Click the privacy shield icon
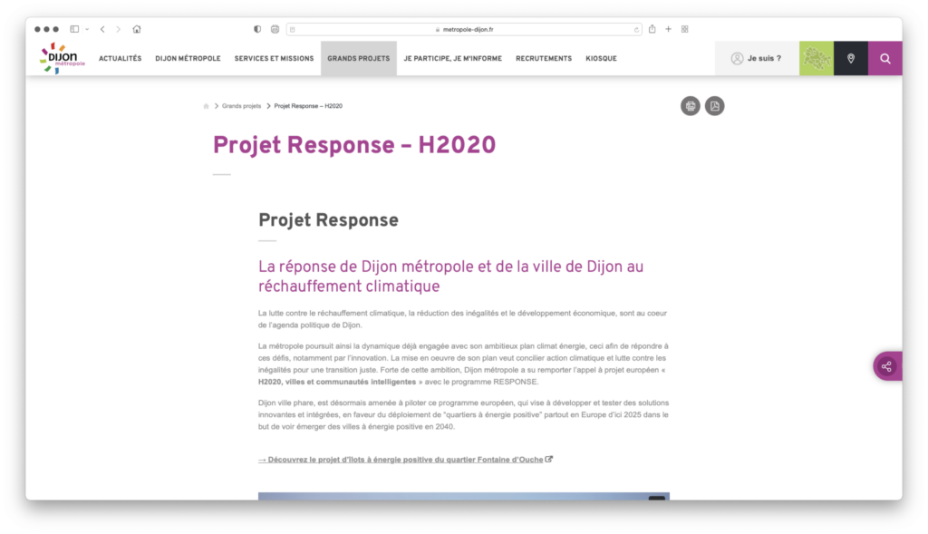 click(x=257, y=29)
